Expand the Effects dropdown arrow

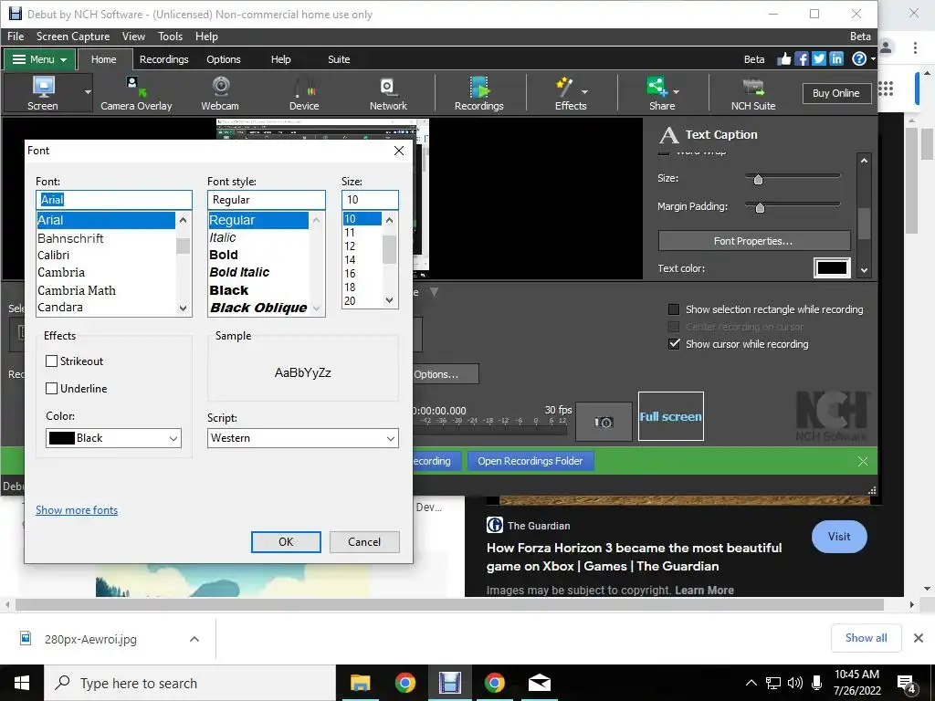584,92
